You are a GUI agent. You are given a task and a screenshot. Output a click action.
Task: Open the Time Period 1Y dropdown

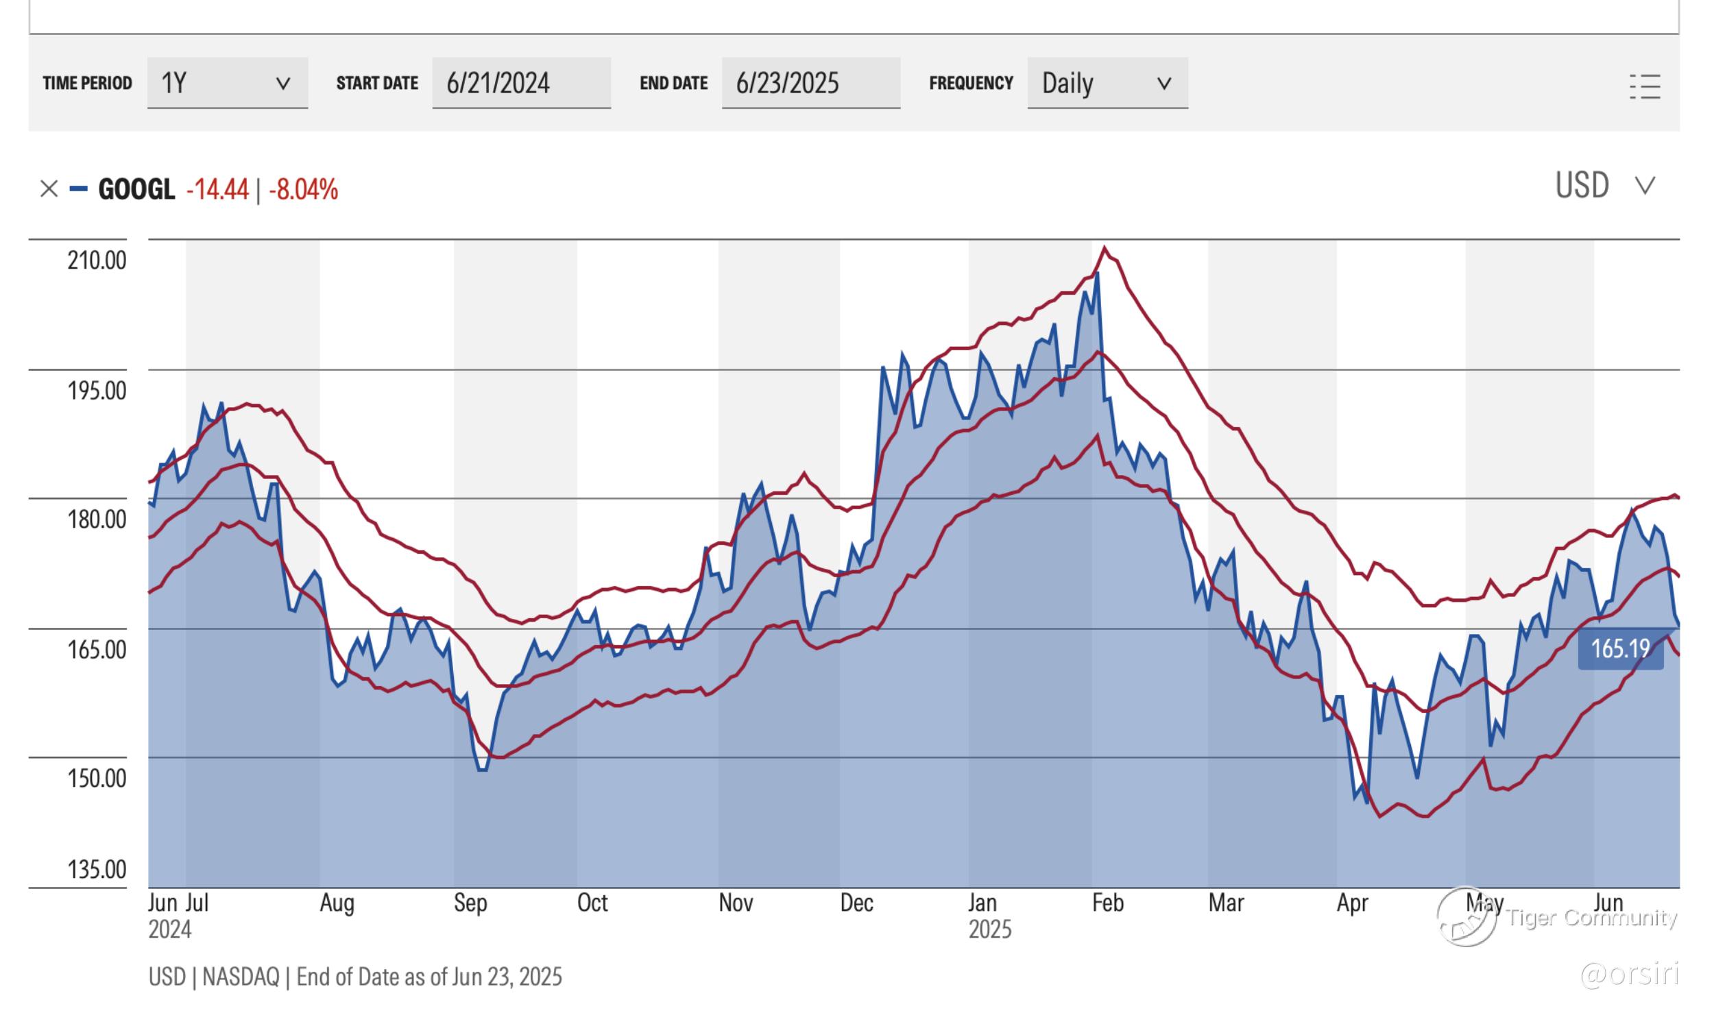227,83
